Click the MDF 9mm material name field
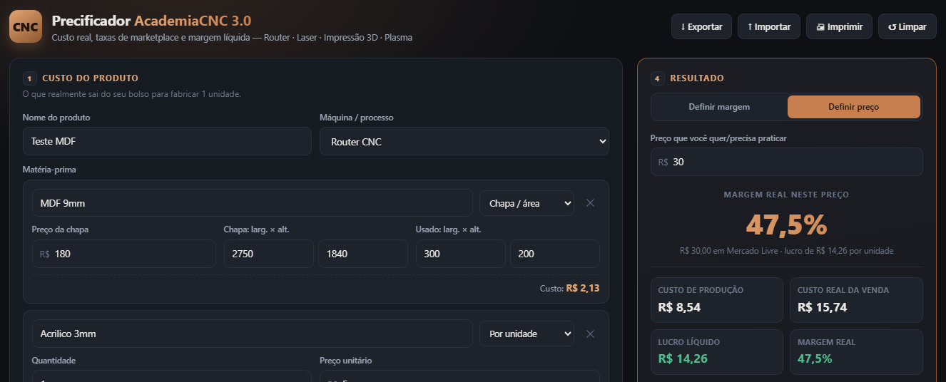This screenshot has width=946, height=382. tap(252, 203)
